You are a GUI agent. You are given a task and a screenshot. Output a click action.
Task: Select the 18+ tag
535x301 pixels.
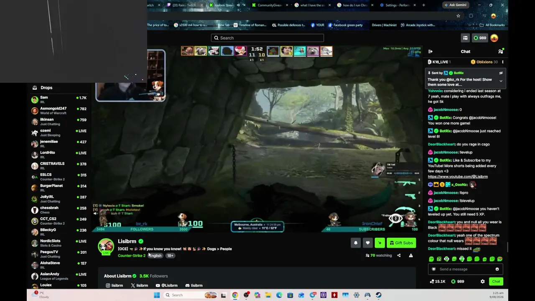(x=170, y=255)
